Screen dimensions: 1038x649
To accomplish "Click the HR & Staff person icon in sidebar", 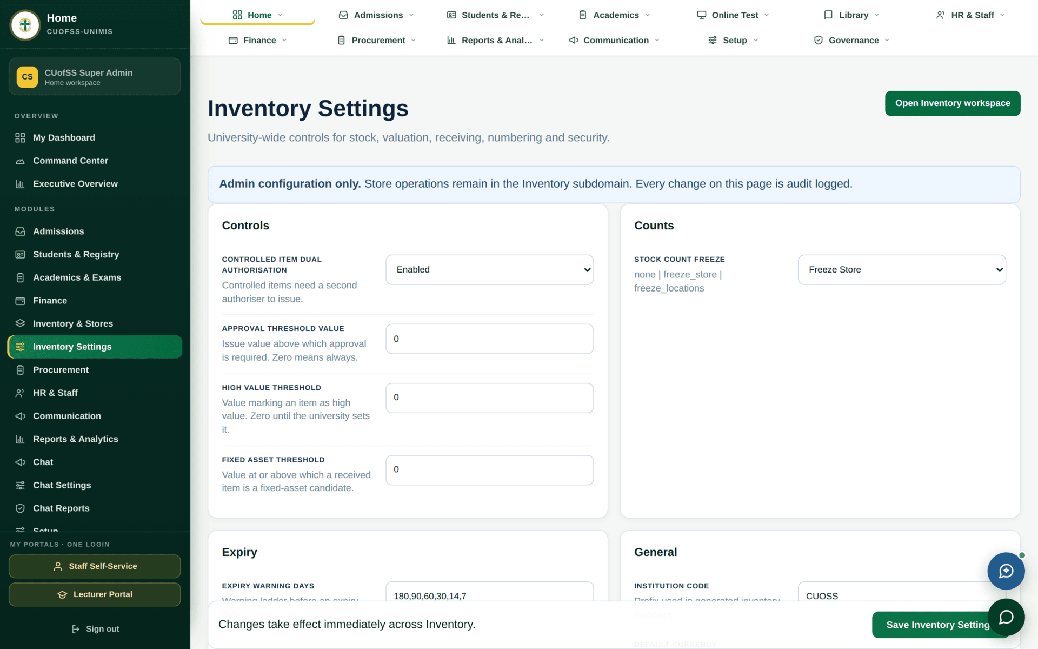I will click(20, 393).
